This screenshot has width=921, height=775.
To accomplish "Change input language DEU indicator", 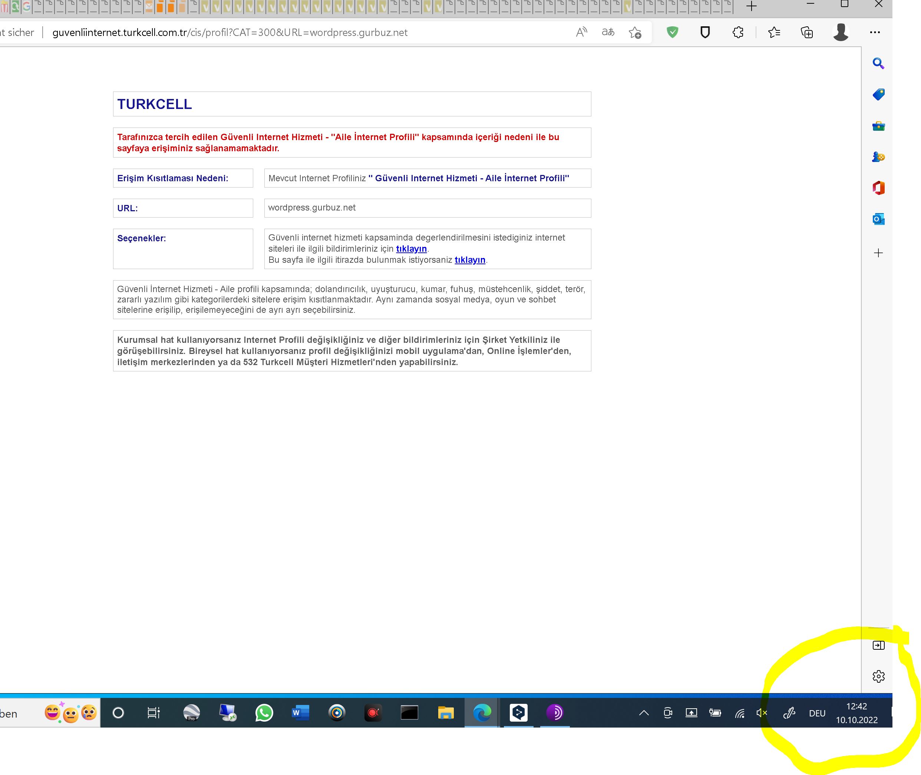I will (x=817, y=713).
